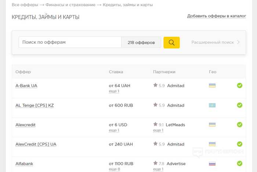This screenshot has width=257, height=172.
Task: Click green checkmark in Alexcredit row
Action: 239,125
